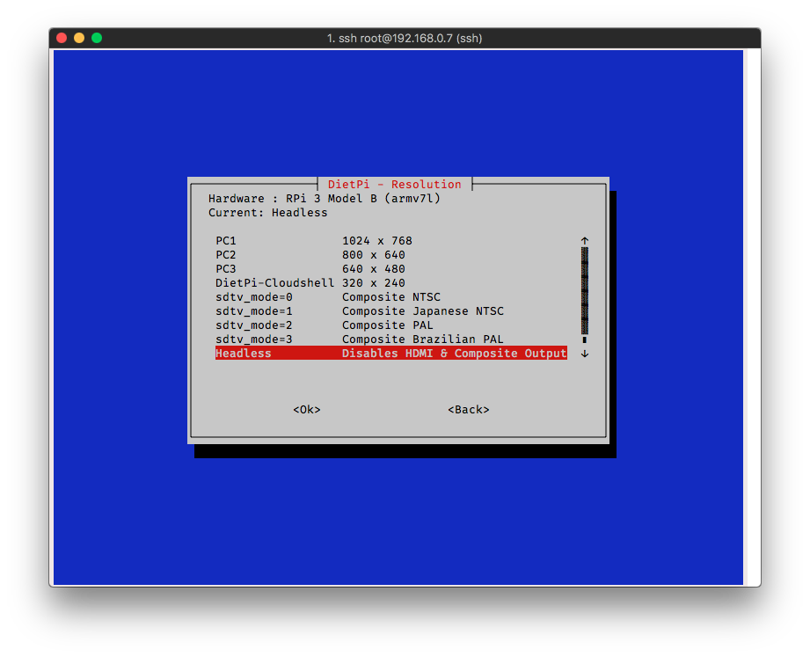Image resolution: width=810 pixels, height=657 pixels.
Task: Select the PC1 1024 x 768 resolution
Action: coord(391,241)
